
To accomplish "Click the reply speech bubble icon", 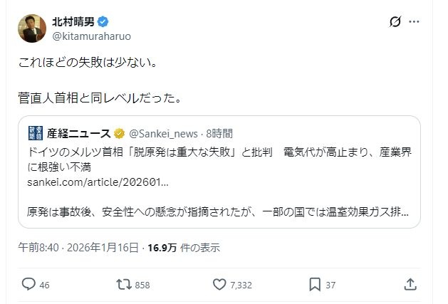I will [x=28, y=284].
